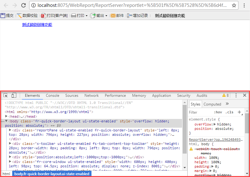Click toolbar text 测试超级链接功能
Image resolution: width=250 pixels, height=177 pixels.
pos(170,16)
